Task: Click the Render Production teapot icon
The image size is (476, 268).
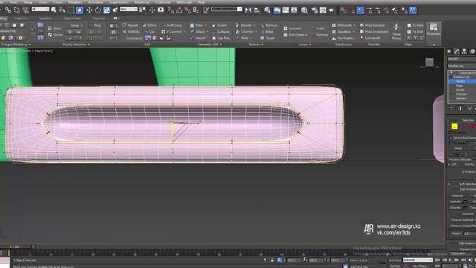Action: click(332, 10)
